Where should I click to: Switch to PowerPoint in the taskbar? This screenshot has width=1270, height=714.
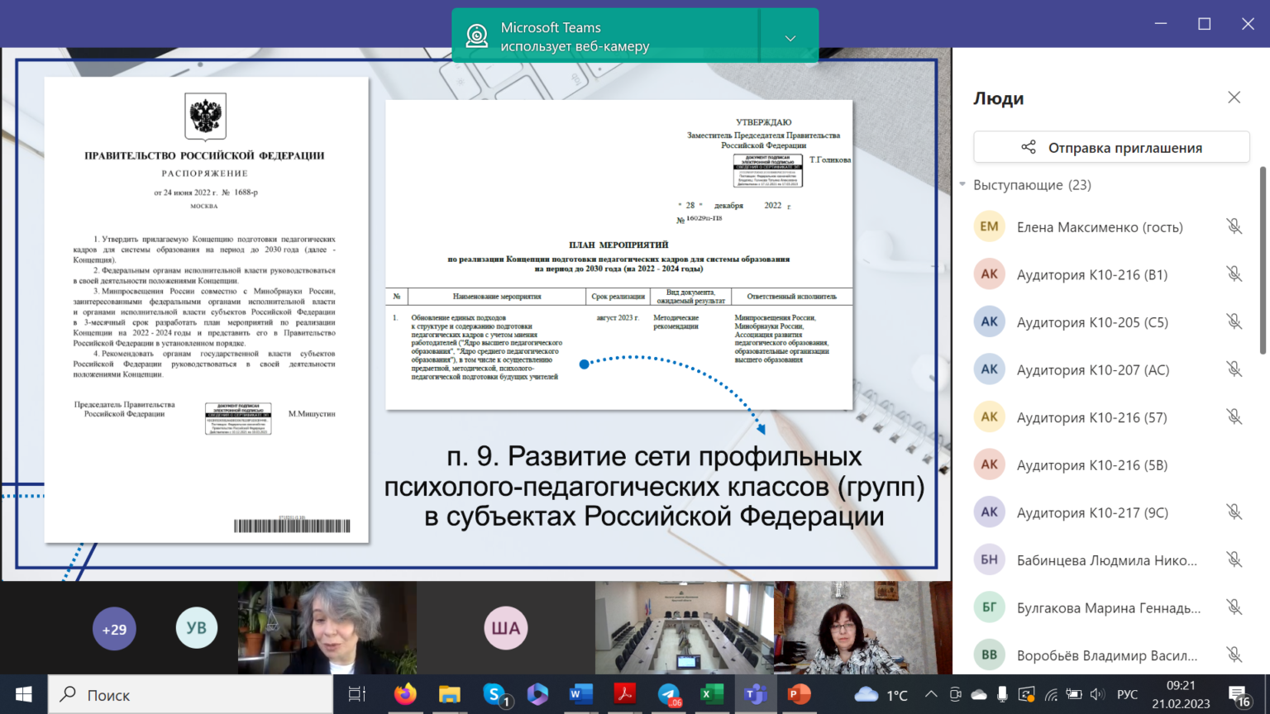[x=799, y=694]
